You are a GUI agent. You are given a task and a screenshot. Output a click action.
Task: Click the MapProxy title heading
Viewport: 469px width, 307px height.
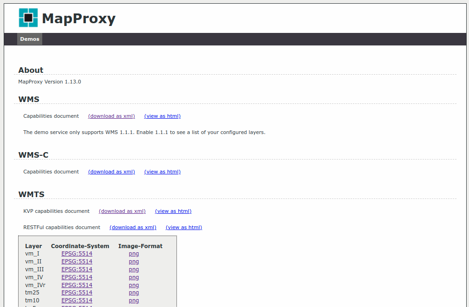coord(78,19)
